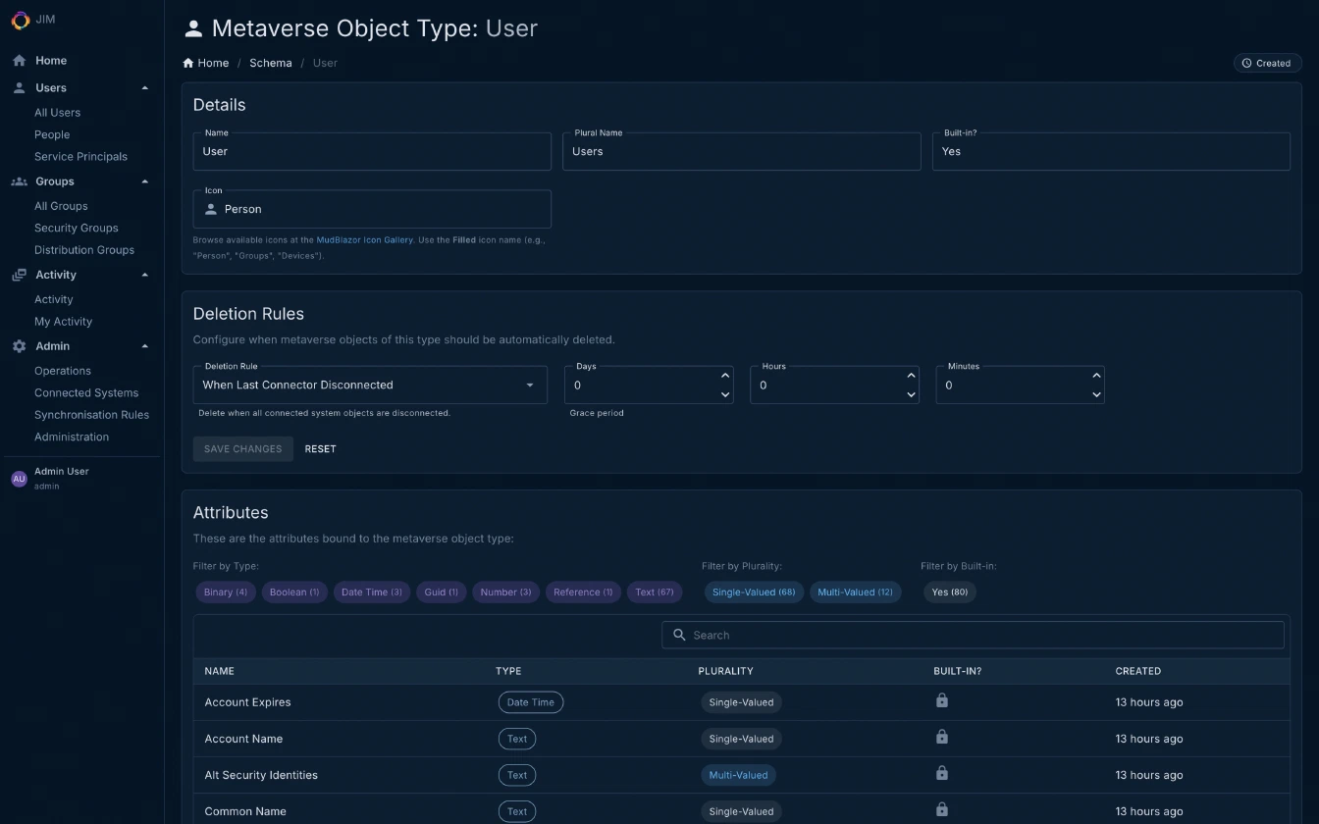
Task: Click the RESET button under Deletion Rules
Action: (x=320, y=448)
